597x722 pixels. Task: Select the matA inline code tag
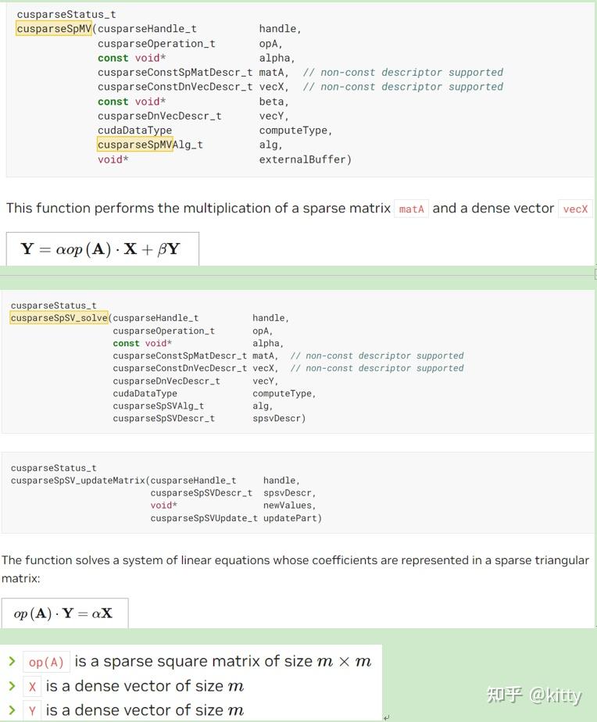411,209
